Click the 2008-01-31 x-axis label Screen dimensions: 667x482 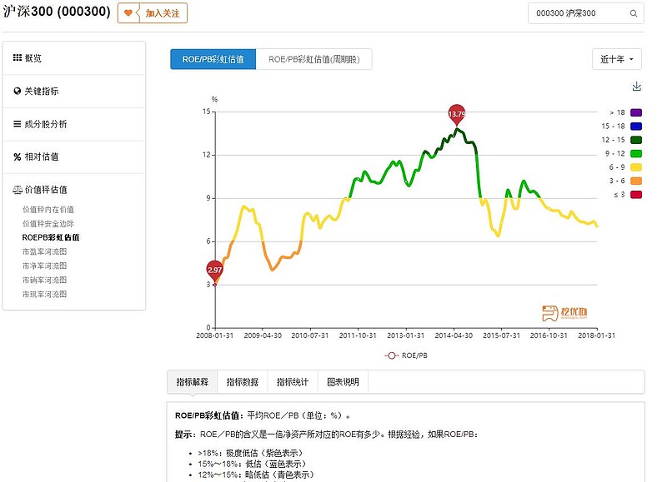point(215,335)
